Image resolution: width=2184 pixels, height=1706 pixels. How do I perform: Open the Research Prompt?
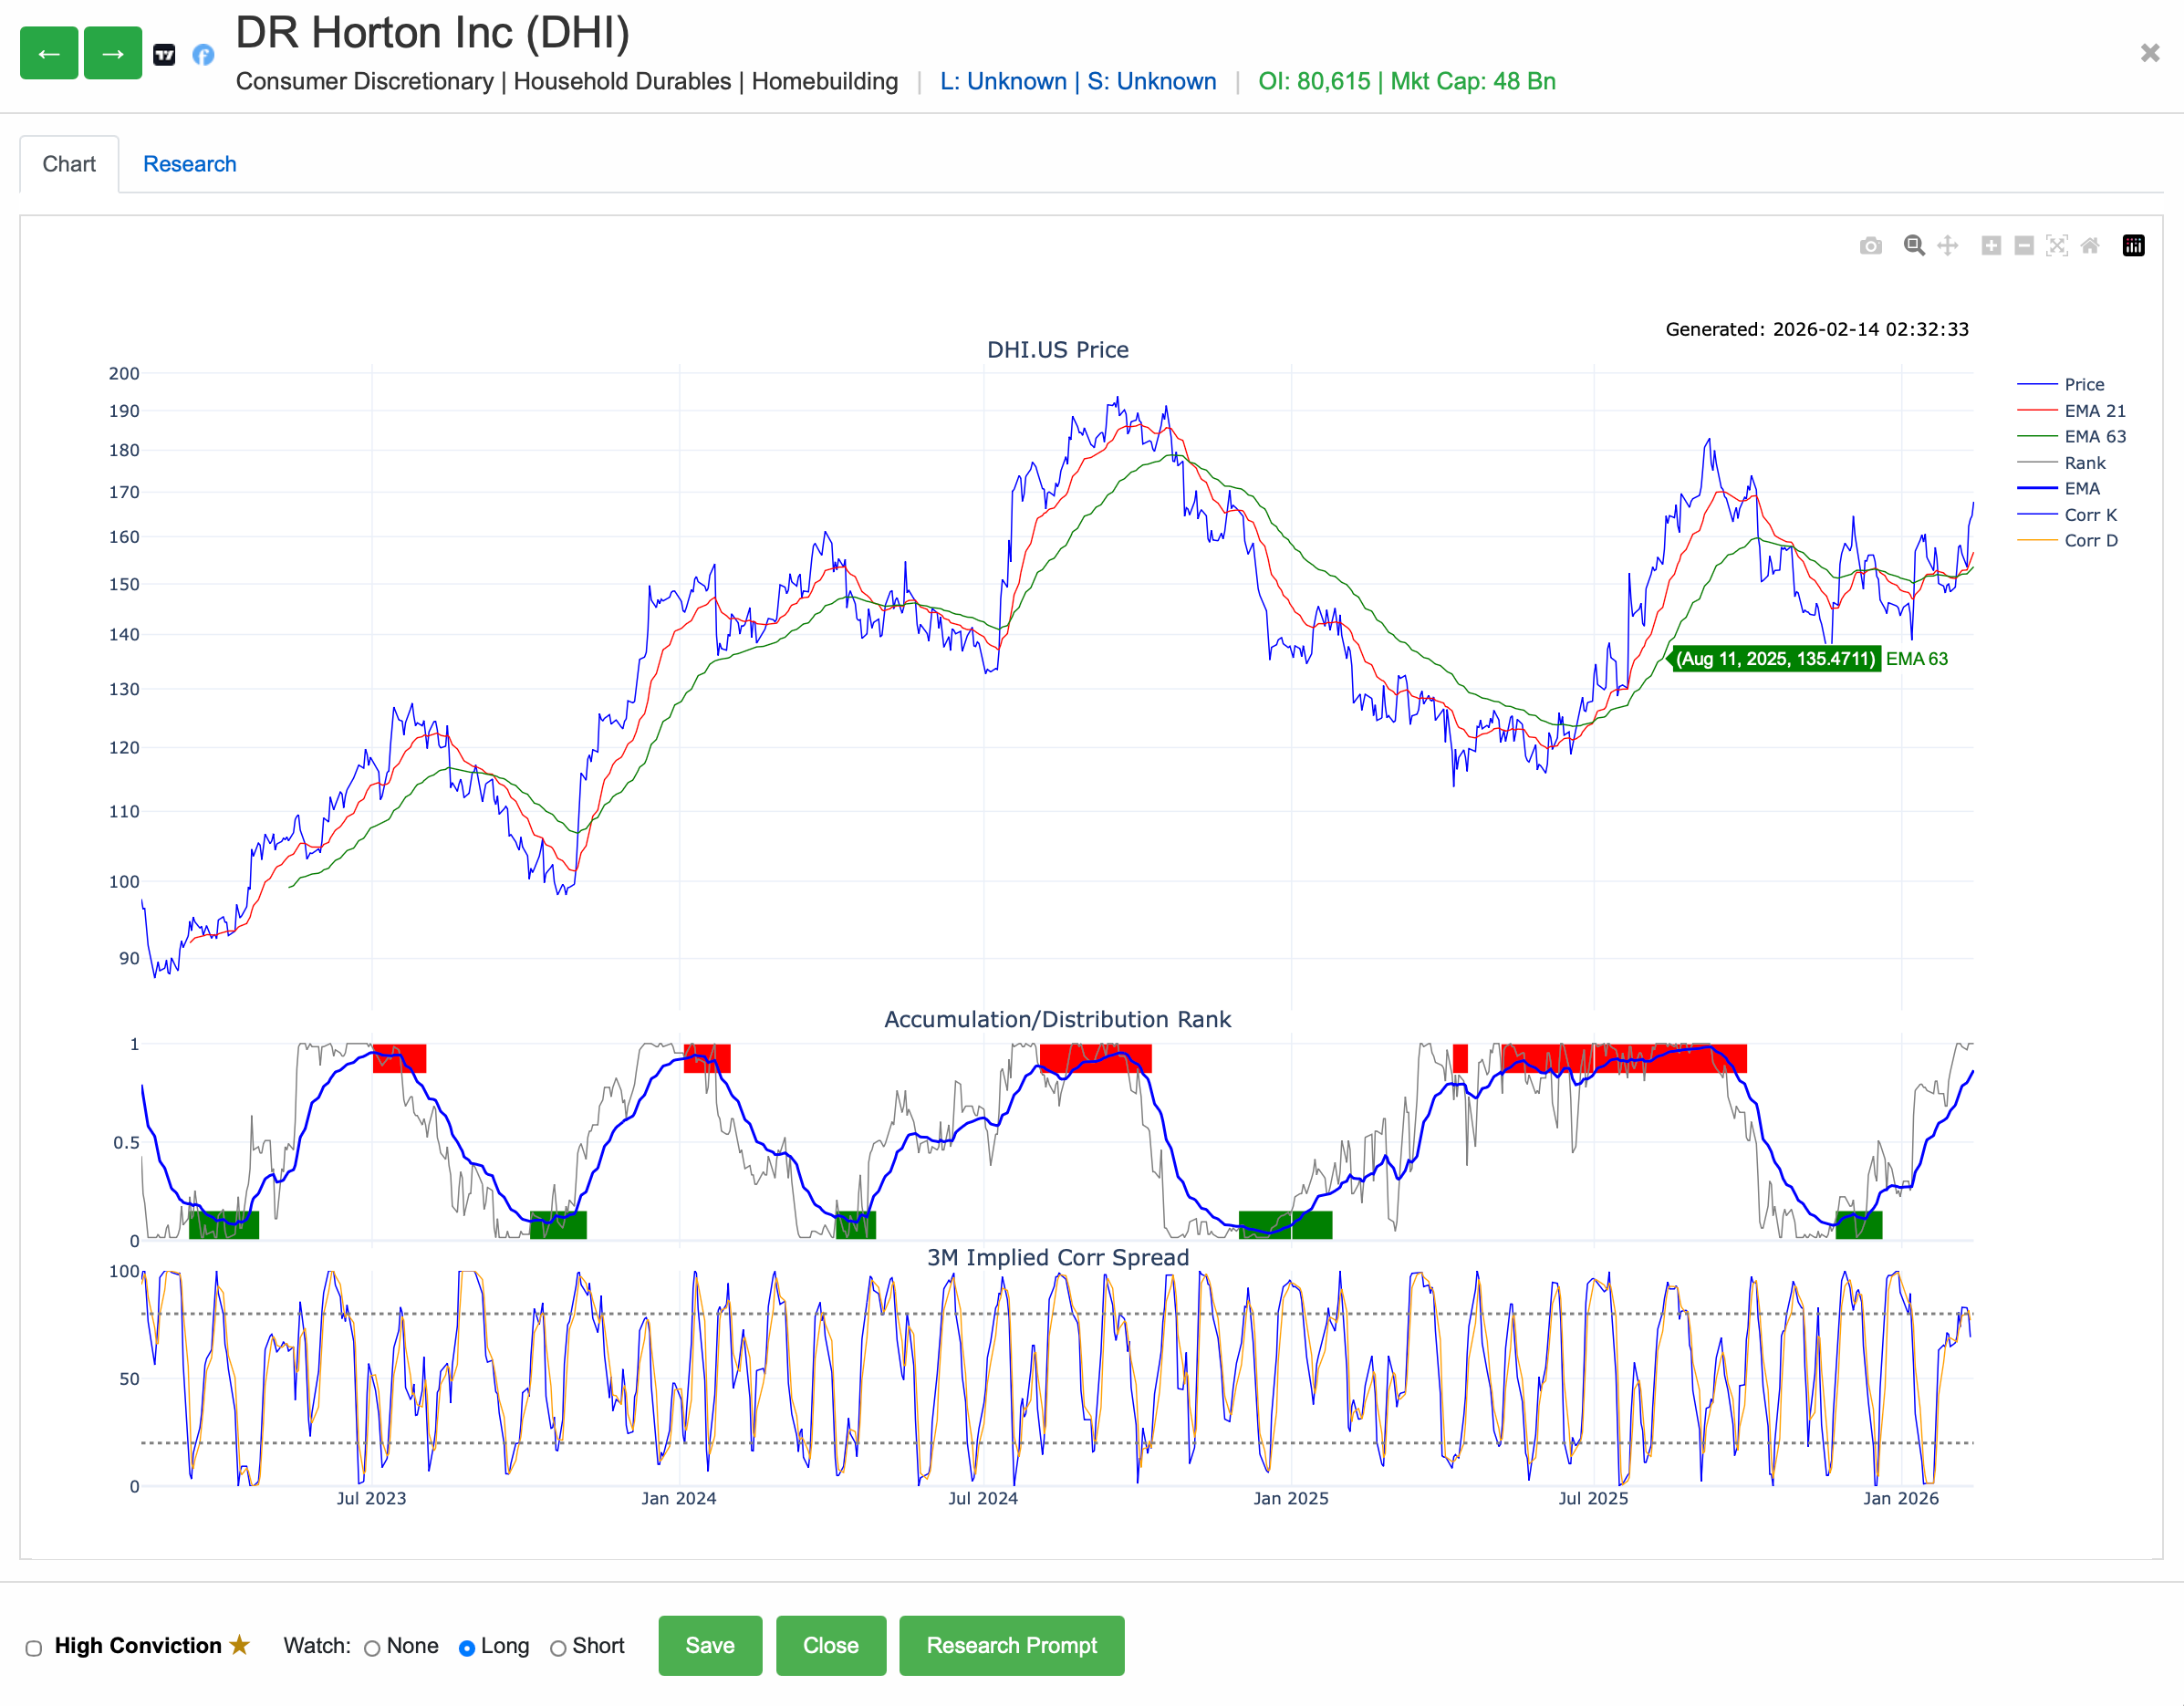pyautogui.click(x=1011, y=1645)
